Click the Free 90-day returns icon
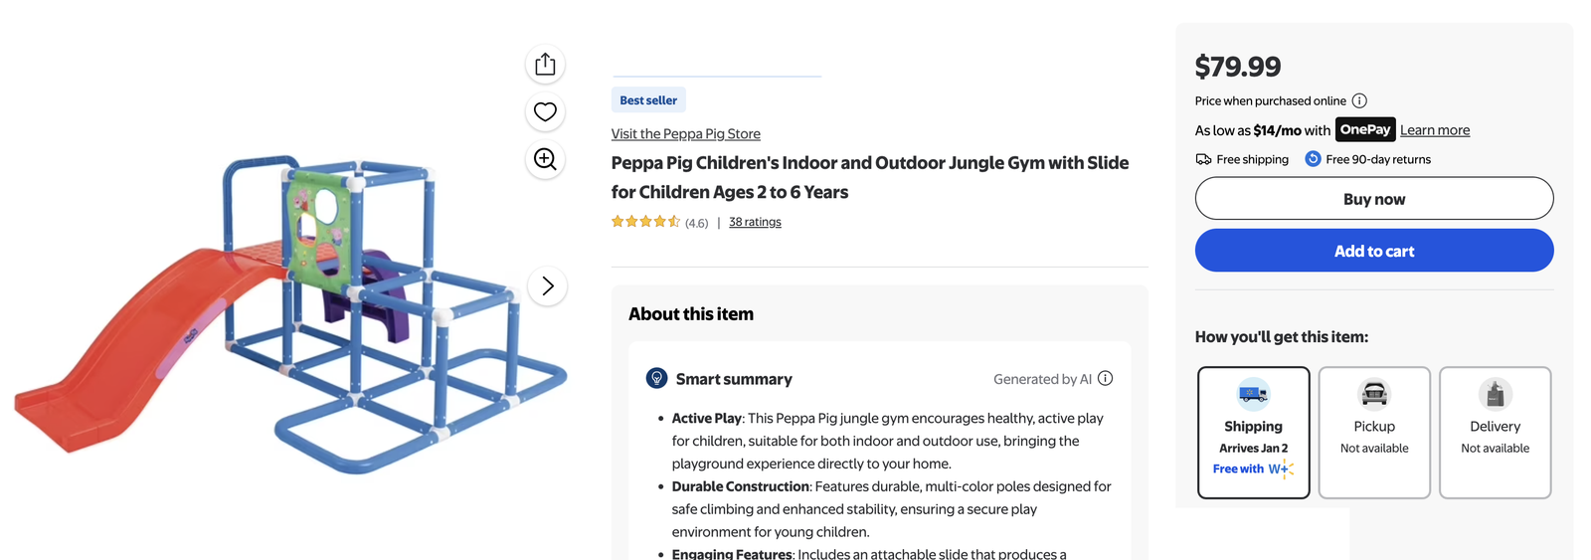 pos(1313,159)
